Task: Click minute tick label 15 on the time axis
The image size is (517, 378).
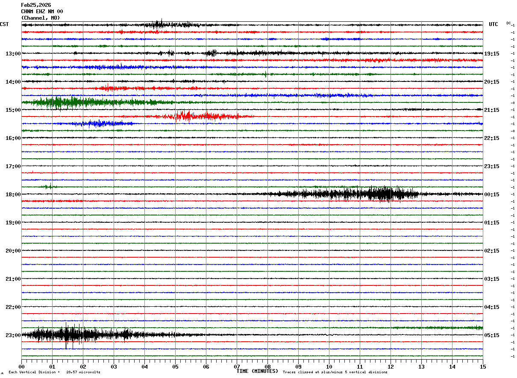Action: pyautogui.click(x=483, y=366)
